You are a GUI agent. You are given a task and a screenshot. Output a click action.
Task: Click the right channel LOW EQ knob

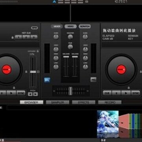click(x=85, y=67)
